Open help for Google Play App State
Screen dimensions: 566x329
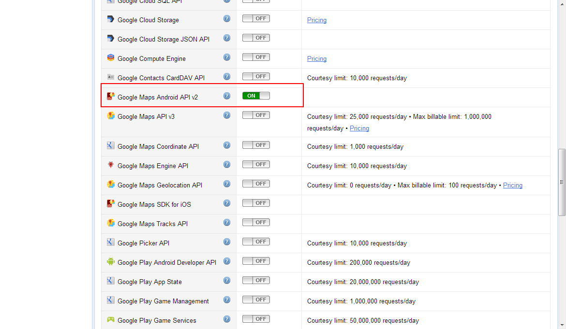[227, 280]
